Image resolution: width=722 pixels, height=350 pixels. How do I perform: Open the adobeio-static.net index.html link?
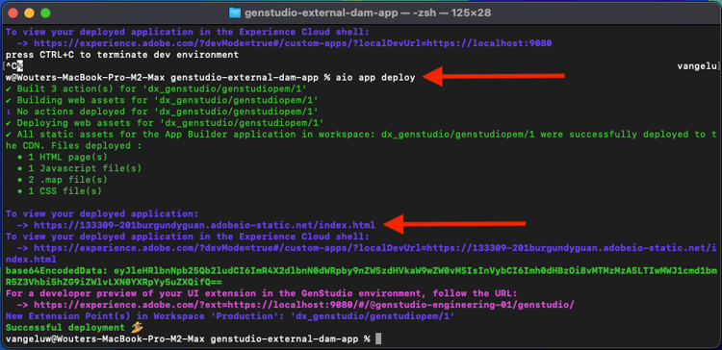[204, 225]
